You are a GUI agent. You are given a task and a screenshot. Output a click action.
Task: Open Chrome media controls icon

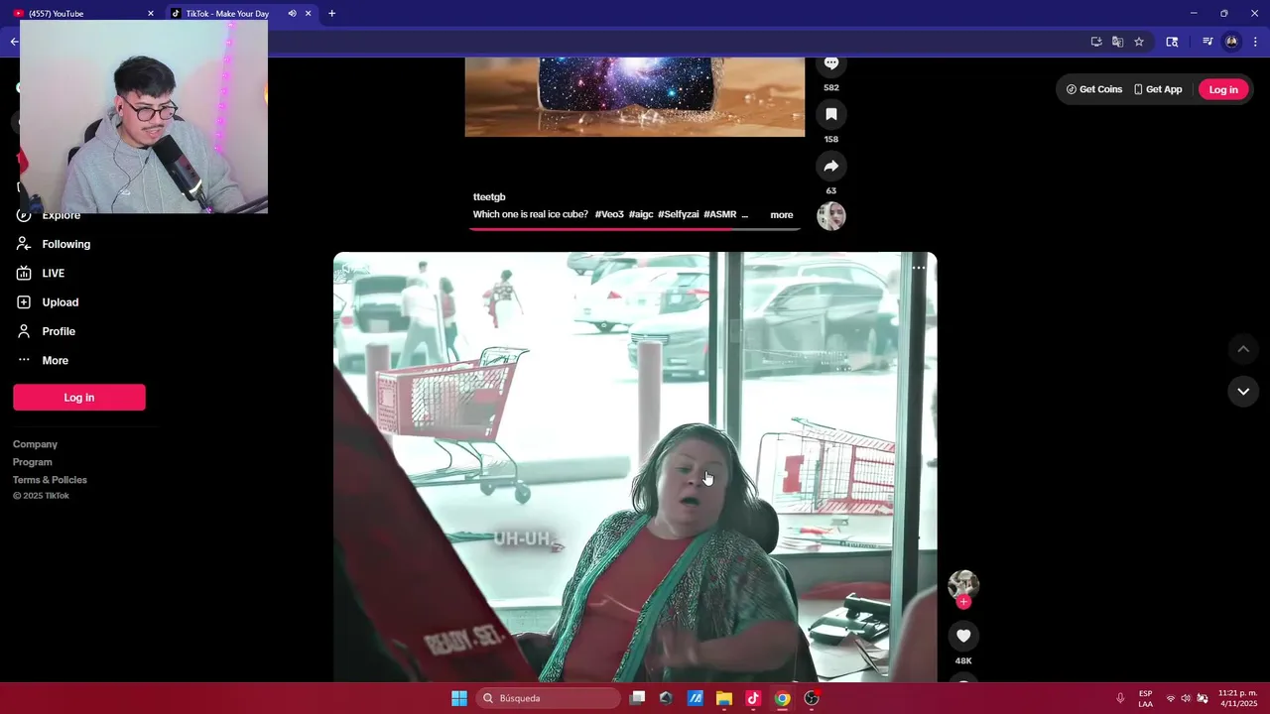pos(1207,42)
